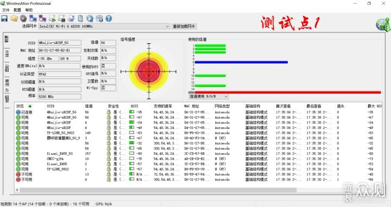The height and width of the screenshot is (207, 391).
Task: Click the printer checkmark toolbar icon
Action: 71,18
